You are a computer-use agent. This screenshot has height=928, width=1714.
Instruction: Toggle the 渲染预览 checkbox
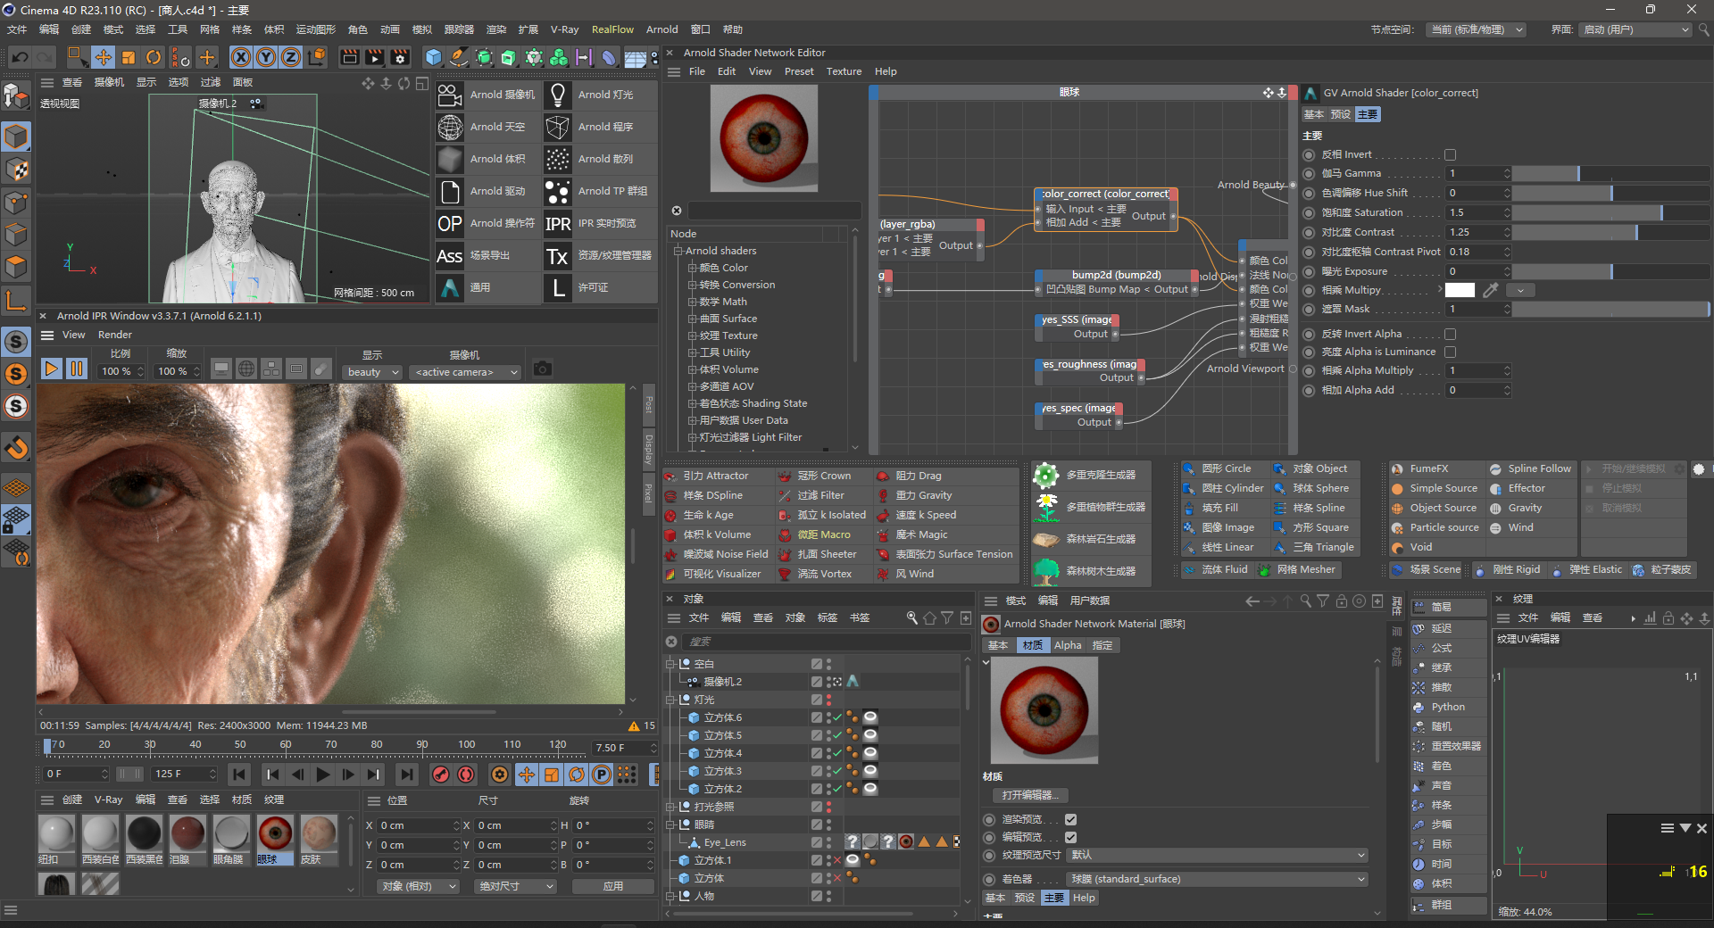point(1070,819)
